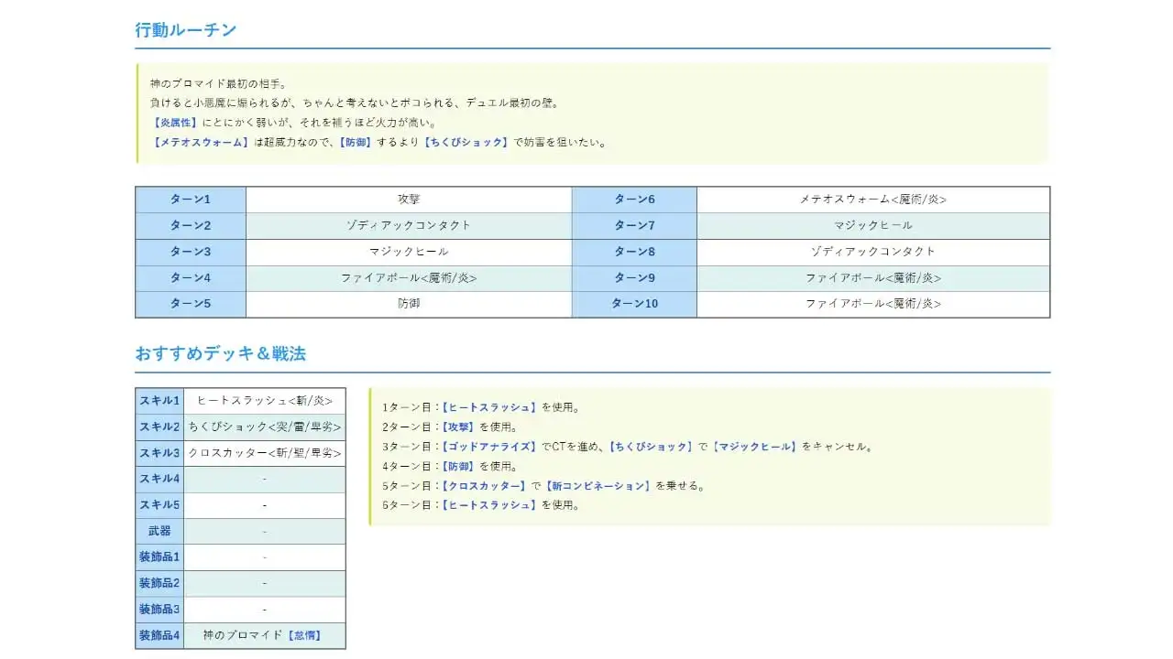Open the 【ちくびショック】 link in the description

click(x=466, y=142)
